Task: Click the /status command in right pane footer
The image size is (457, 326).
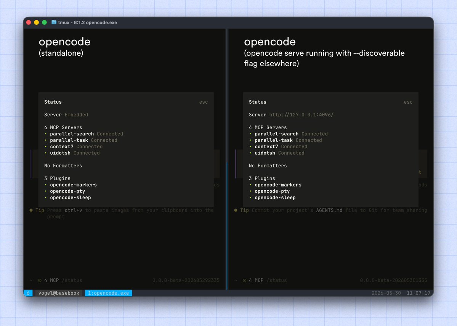Action: tap(276, 281)
